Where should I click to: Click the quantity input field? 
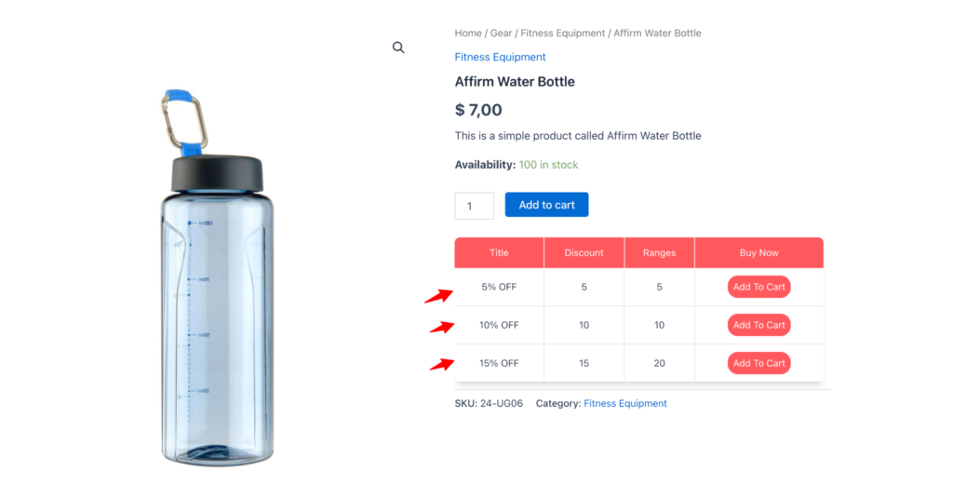pyautogui.click(x=474, y=206)
